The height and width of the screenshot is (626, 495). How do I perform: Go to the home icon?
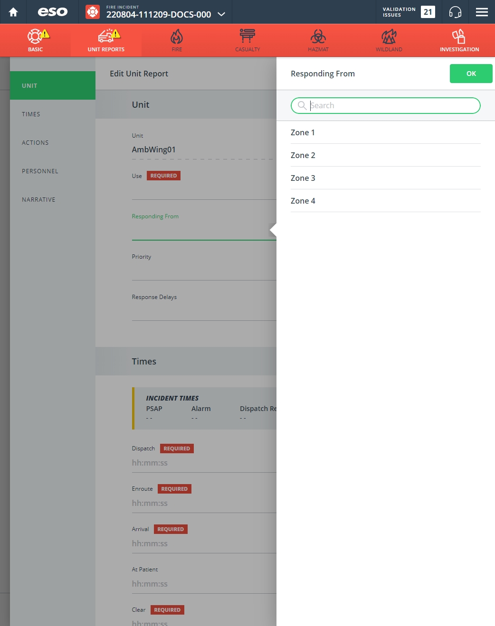point(13,12)
